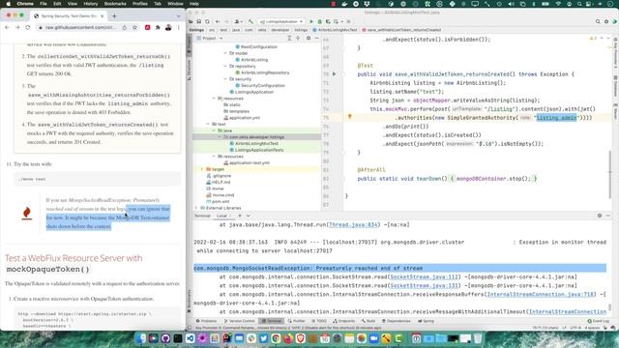Select the Local terminal tab
This screenshot has width=619, height=348.
221,216
